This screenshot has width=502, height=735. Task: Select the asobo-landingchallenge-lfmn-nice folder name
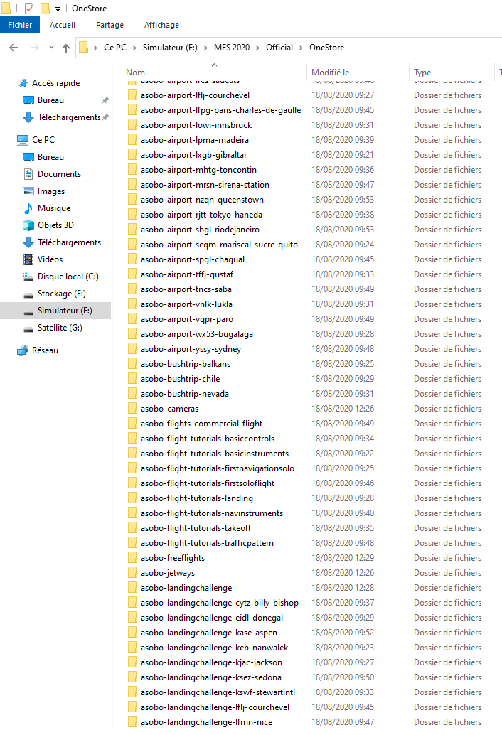tap(207, 722)
